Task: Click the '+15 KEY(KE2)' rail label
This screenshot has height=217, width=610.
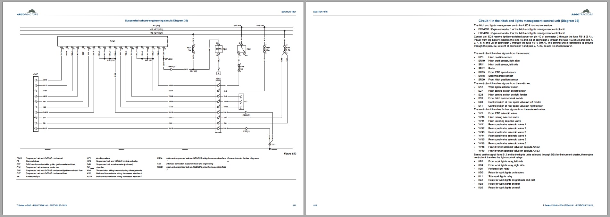Action: (156, 29)
